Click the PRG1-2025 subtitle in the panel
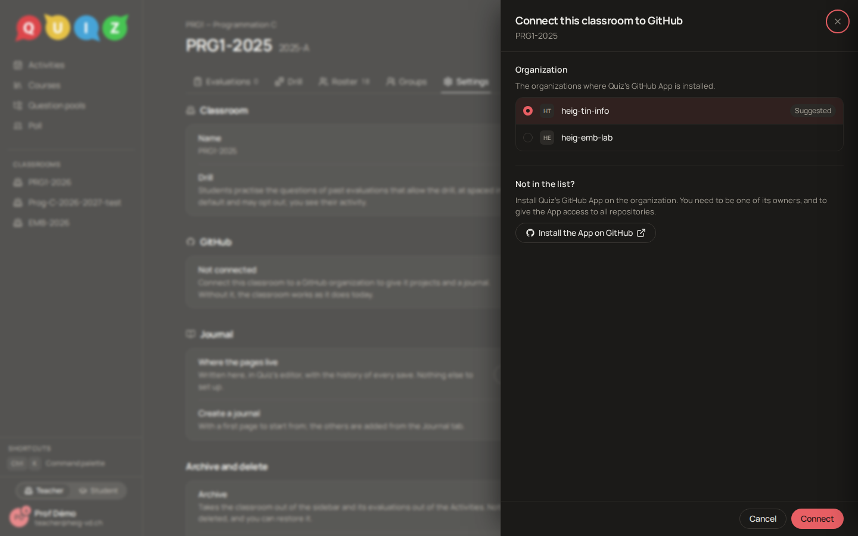The width and height of the screenshot is (858, 536). coord(536,36)
